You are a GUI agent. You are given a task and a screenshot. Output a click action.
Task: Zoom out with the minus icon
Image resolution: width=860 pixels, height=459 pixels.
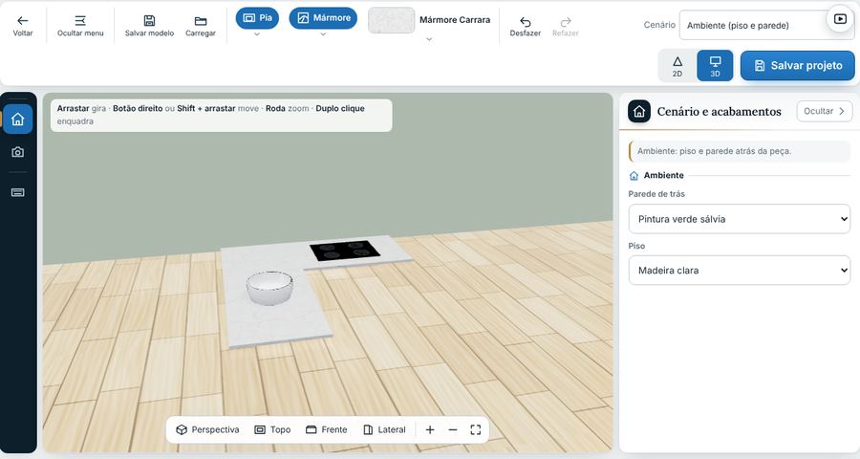click(x=453, y=430)
